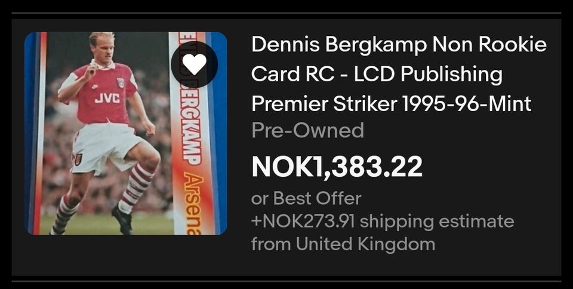Screen dimensions: 573x289
Task: Click the LCD Publishing title line
Action: tap(377, 75)
